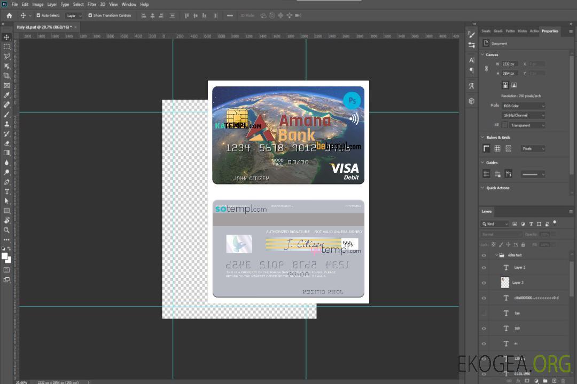
Task: Set canvas to landscape orientation
Action: pyautogui.click(x=514, y=85)
